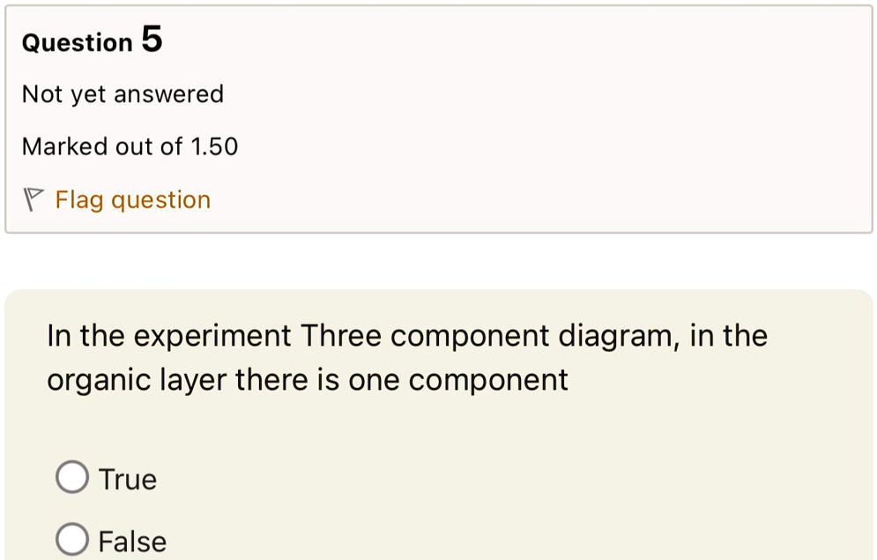Viewport: 877px width, 560px height.
Task: Click the words "there is one" in question
Action: pyautogui.click(x=317, y=380)
